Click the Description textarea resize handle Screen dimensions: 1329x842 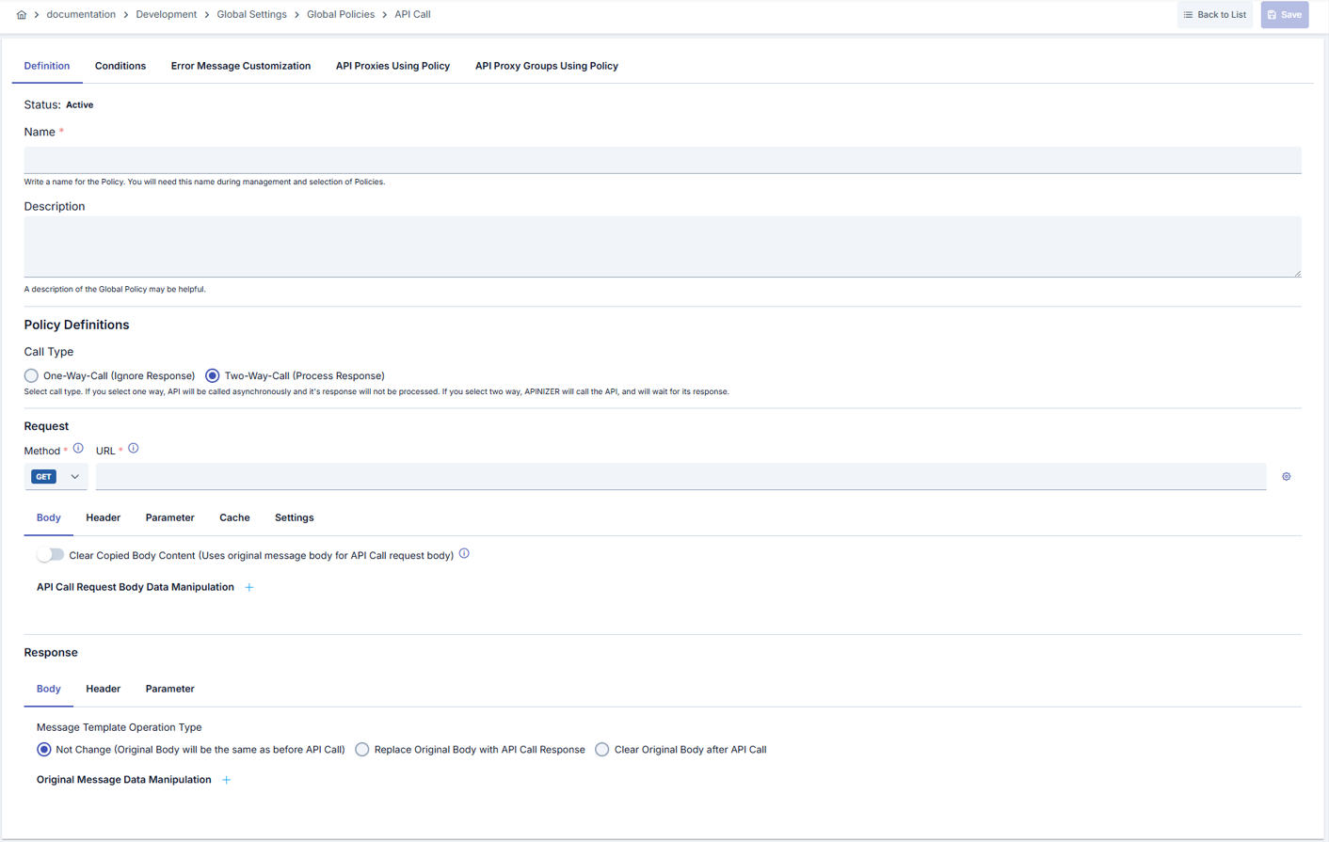[1297, 273]
